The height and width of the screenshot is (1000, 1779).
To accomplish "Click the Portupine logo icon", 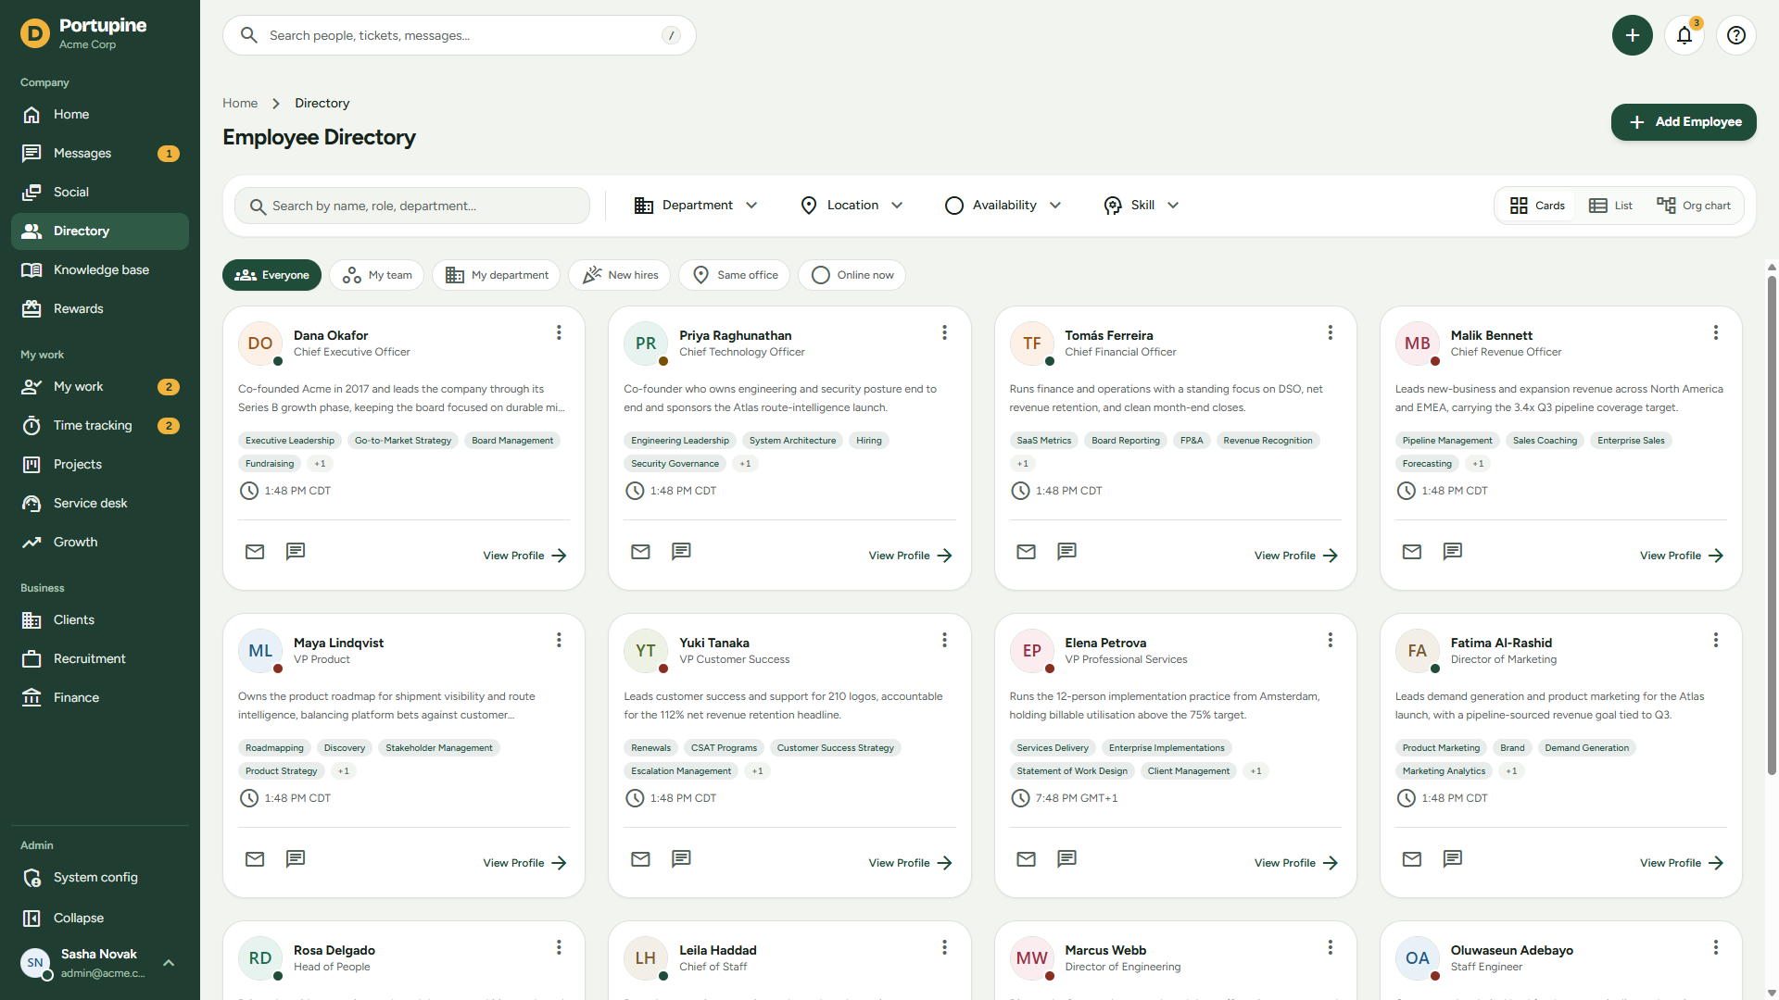I will (35, 34).
